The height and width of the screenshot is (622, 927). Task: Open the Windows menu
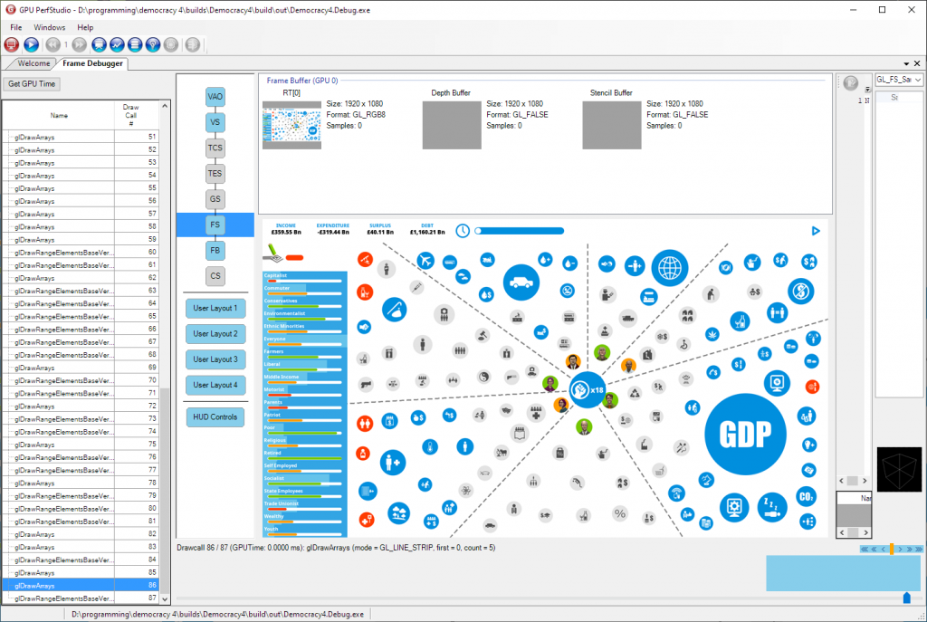click(49, 27)
